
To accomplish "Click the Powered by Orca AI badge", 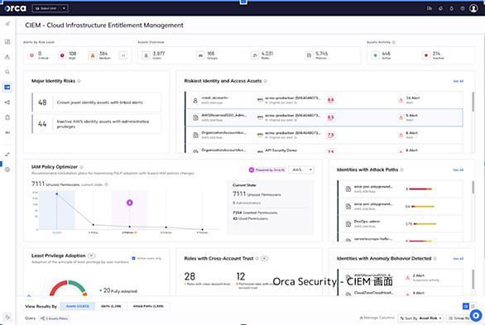I will (x=267, y=170).
